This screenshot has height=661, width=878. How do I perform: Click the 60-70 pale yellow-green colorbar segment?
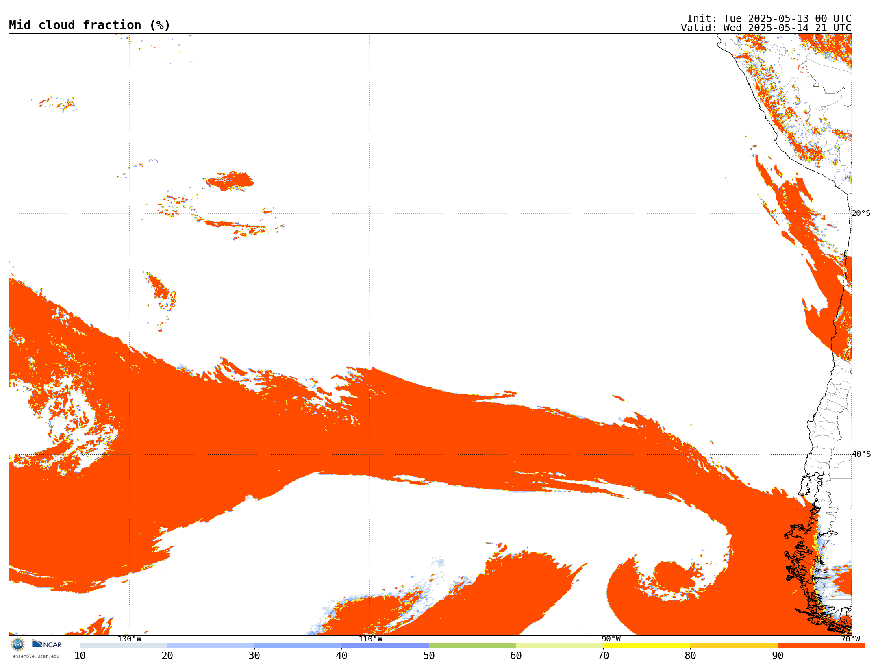(559, 646)
